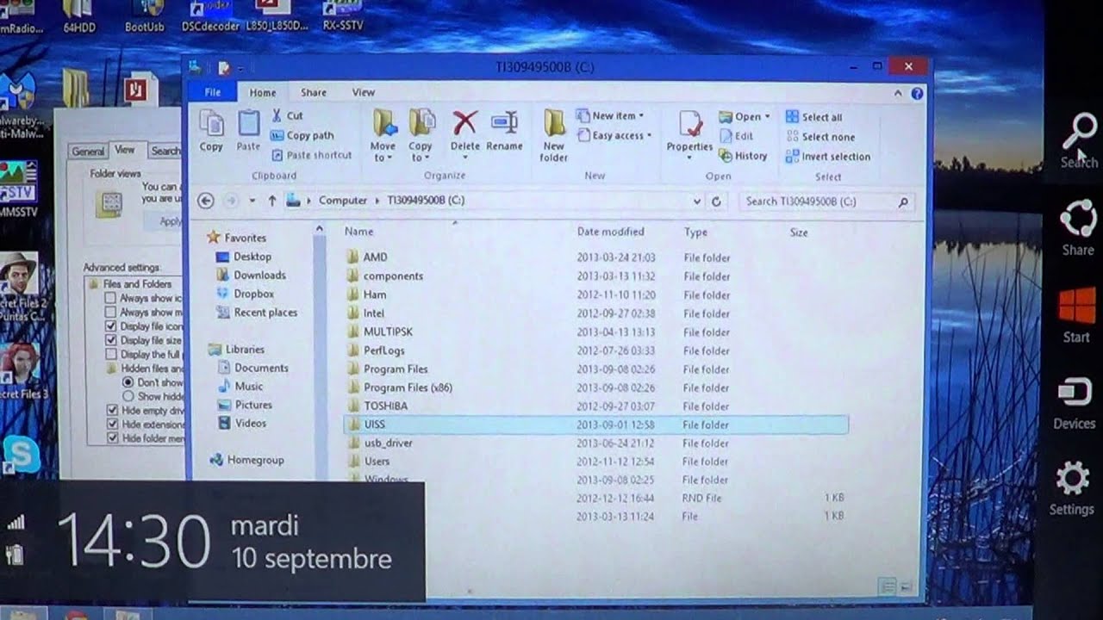Click navigation pane scrollbar up arrow
This screenshot has height=620, width=1103.
[x=319, y=230]
